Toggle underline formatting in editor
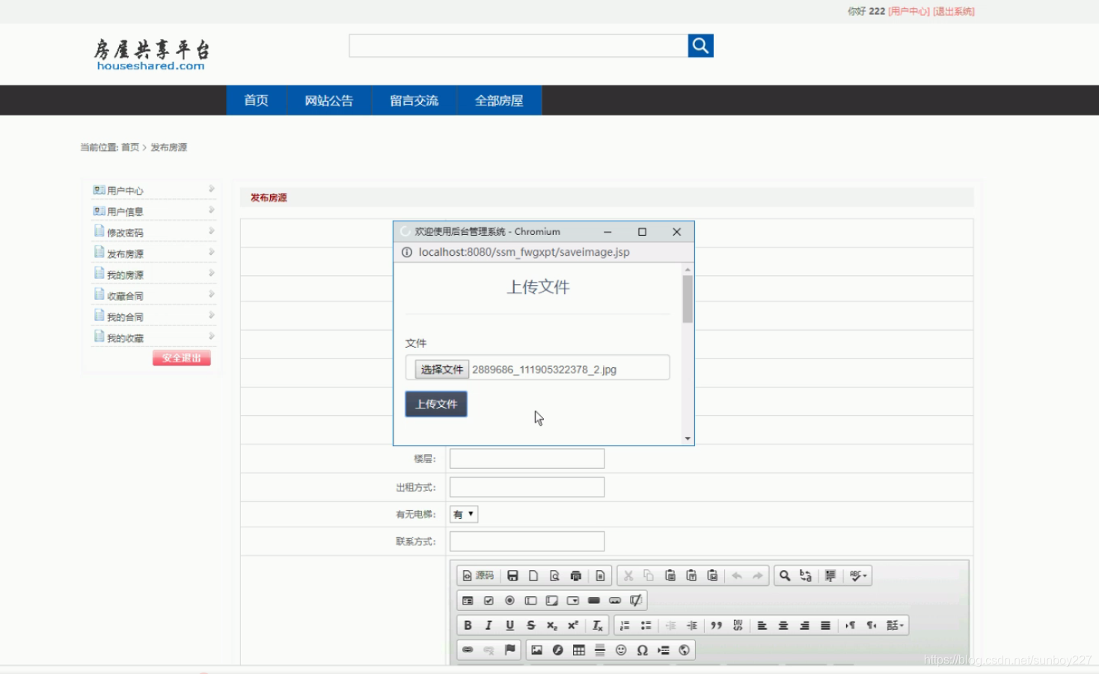 (x=509, y=625)
